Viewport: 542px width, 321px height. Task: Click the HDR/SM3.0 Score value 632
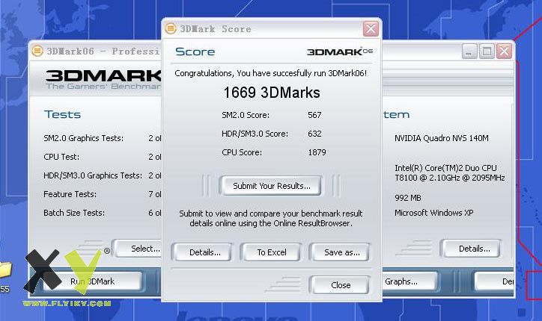click(x=314, y=134)
